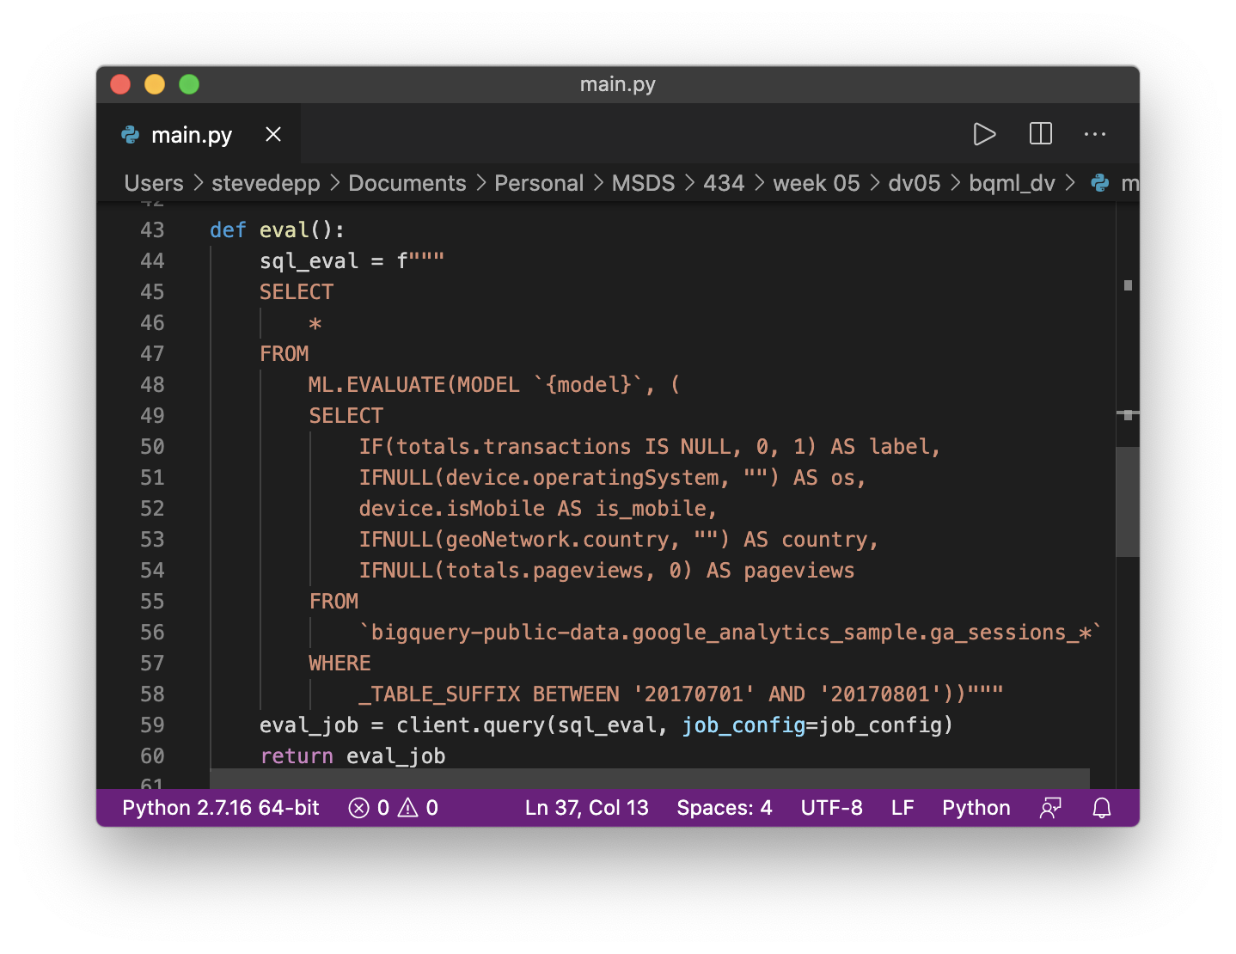Click the Python file icon on the main.py tab

(129, 134)
